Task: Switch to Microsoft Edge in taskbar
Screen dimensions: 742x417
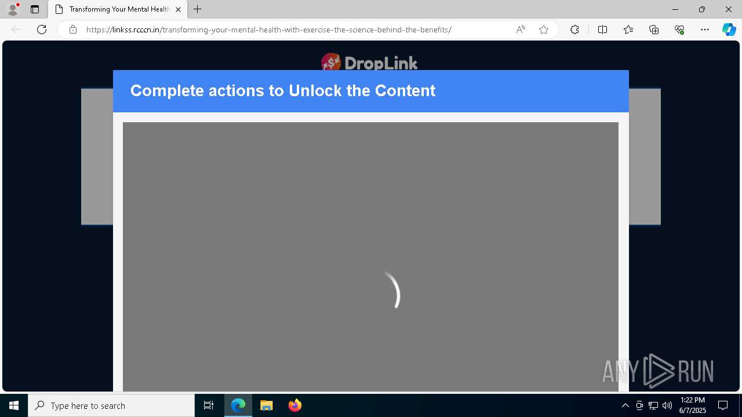Action: tap(238, 405)
